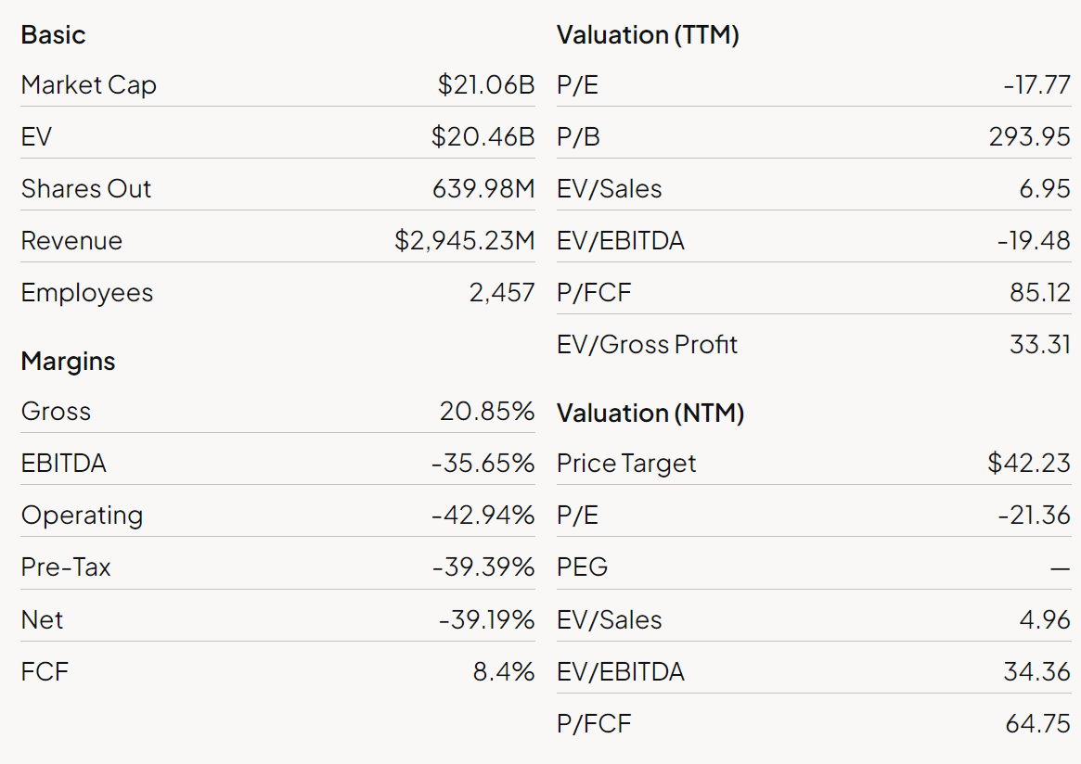Select the P/B value 293.95
The image size is (1081, 764).
1029,137
